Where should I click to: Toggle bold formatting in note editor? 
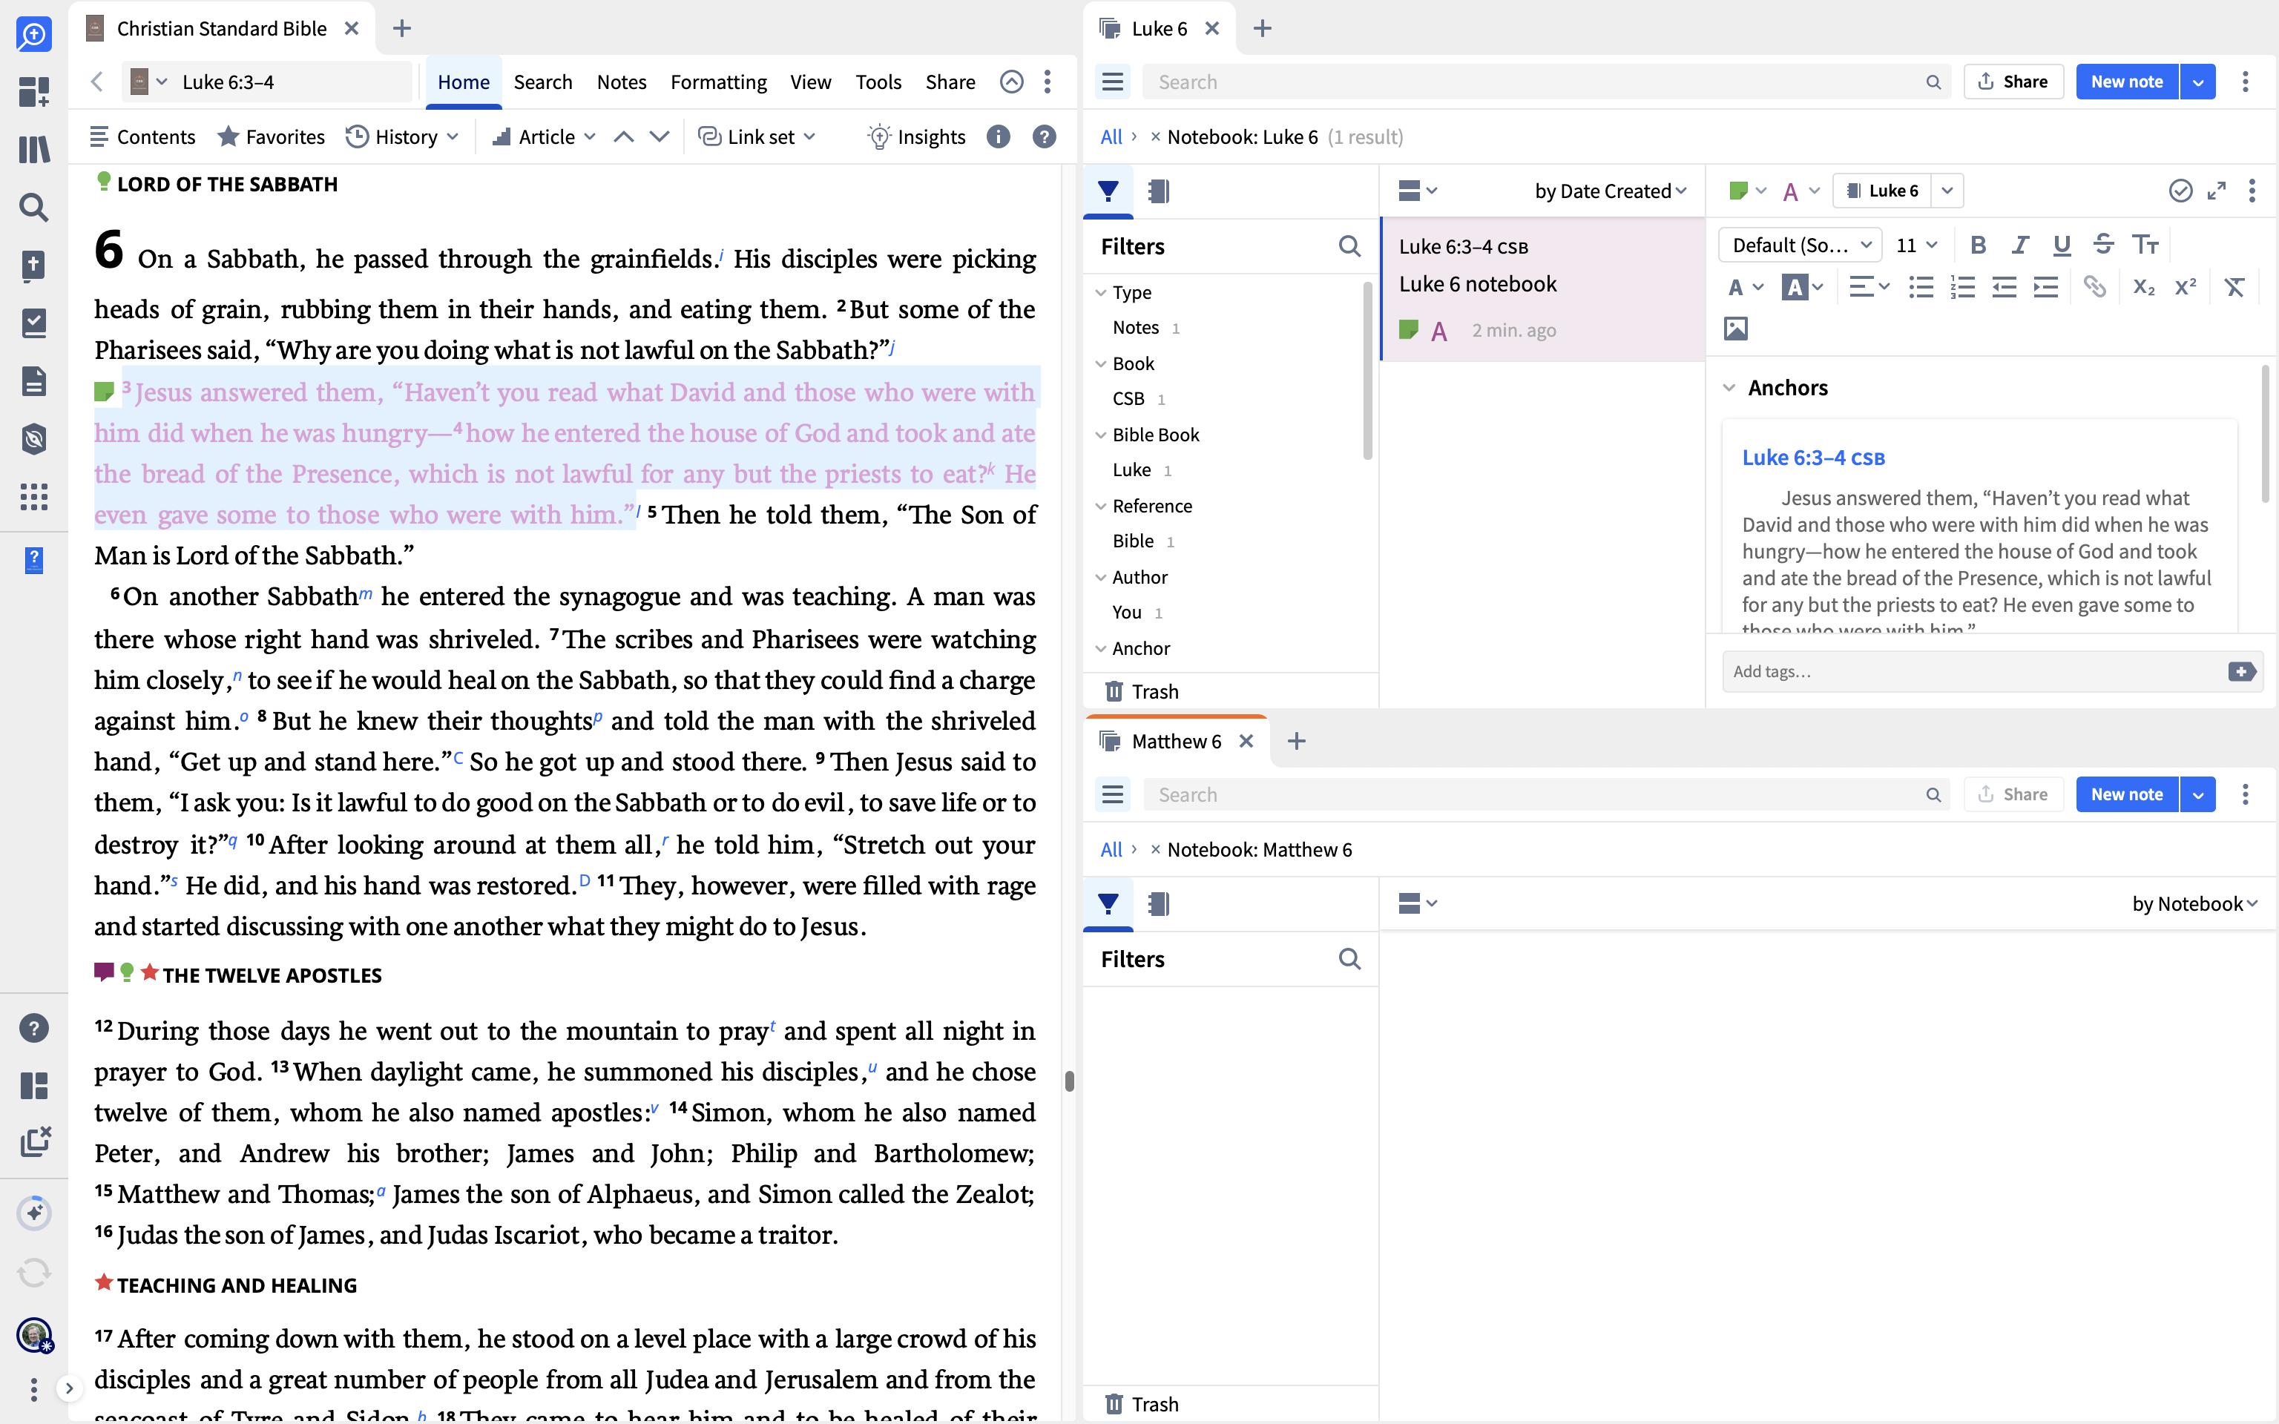pyautogui.click(x=1978, y=245)
